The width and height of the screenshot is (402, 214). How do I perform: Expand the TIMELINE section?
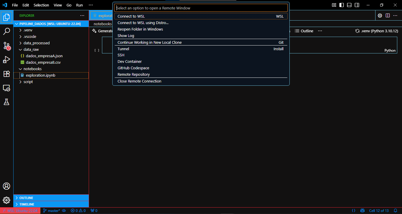pos(51,204)
